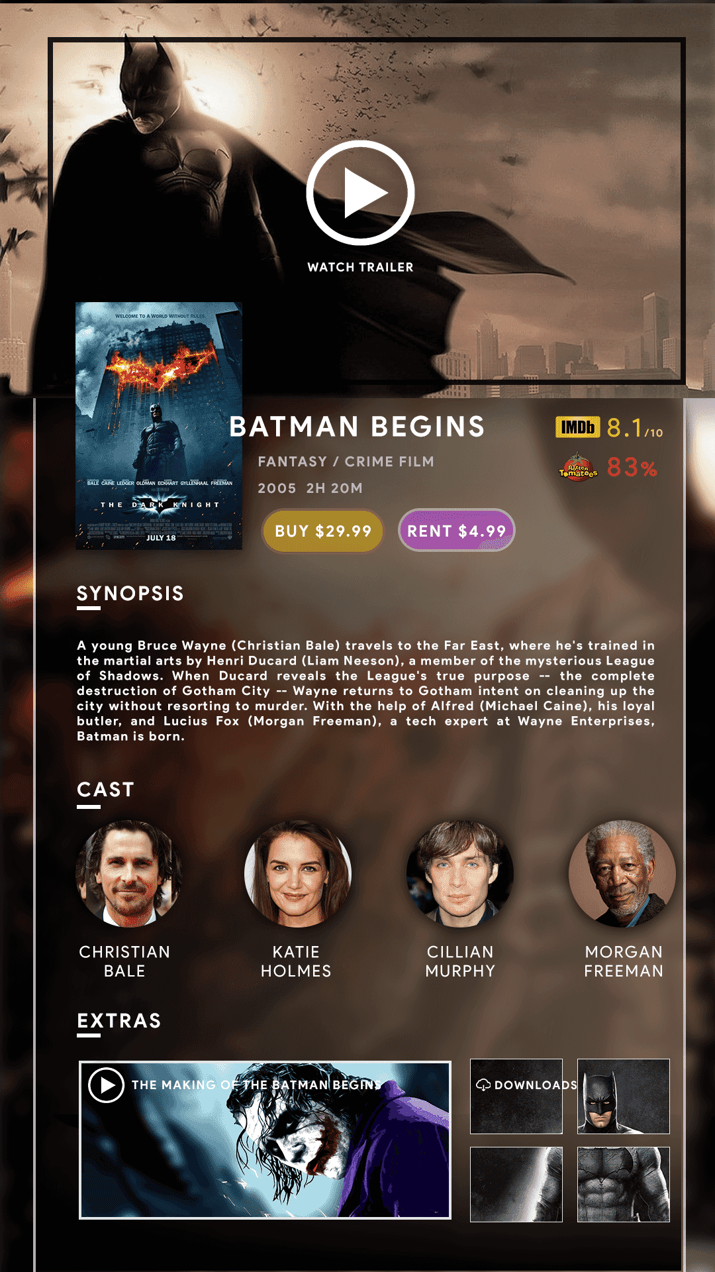715x1272 pixels.
Task: Open the Batman mask wallpaper thumbnail
Action: tap(623, 1096)
